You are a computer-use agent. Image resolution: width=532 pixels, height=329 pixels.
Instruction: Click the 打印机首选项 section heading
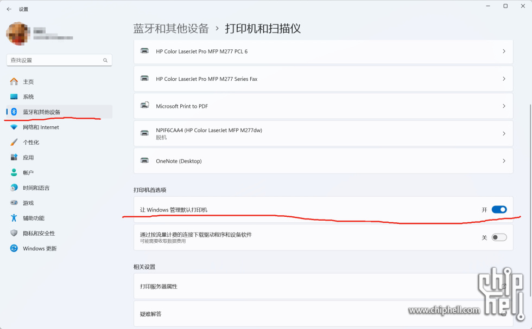pos(150,190)
